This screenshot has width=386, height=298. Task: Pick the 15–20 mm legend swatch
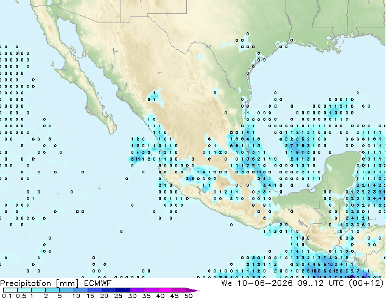94,290
